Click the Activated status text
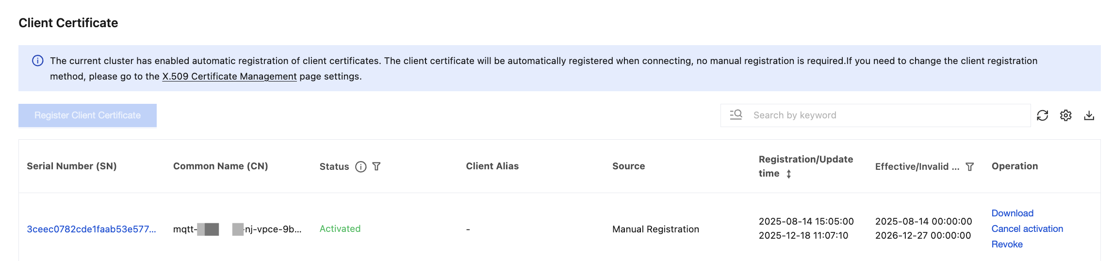The height and width of the screenshot is (261, 1113). 340,228
